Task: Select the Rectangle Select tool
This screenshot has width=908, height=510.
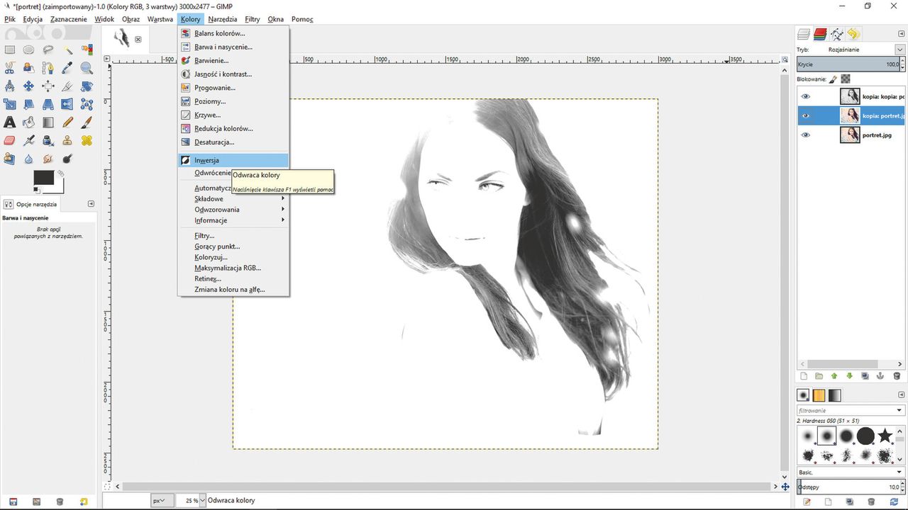Action: tap(10, 50)
